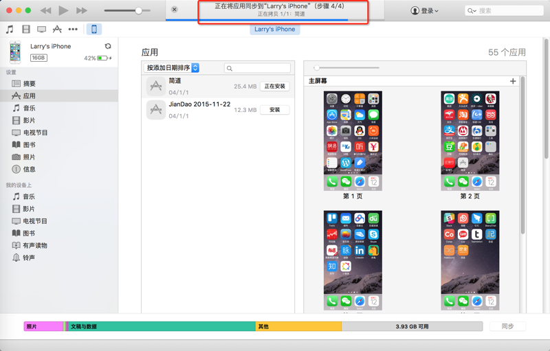Select the 第 1 页 home screen thumbnail
The image size is (550, 351).
coord(353,141)
